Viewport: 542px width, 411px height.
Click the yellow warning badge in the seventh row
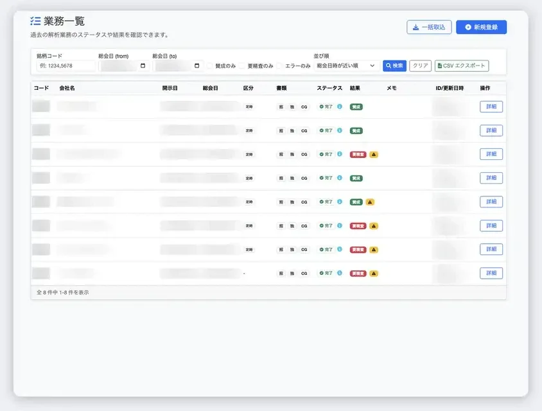point(374,250)
